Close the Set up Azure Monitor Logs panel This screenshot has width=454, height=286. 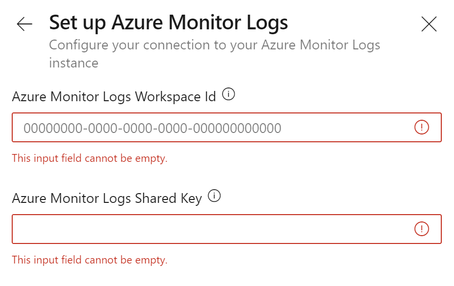429,24
